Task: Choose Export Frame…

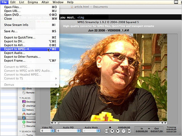Action: point(30,61)
